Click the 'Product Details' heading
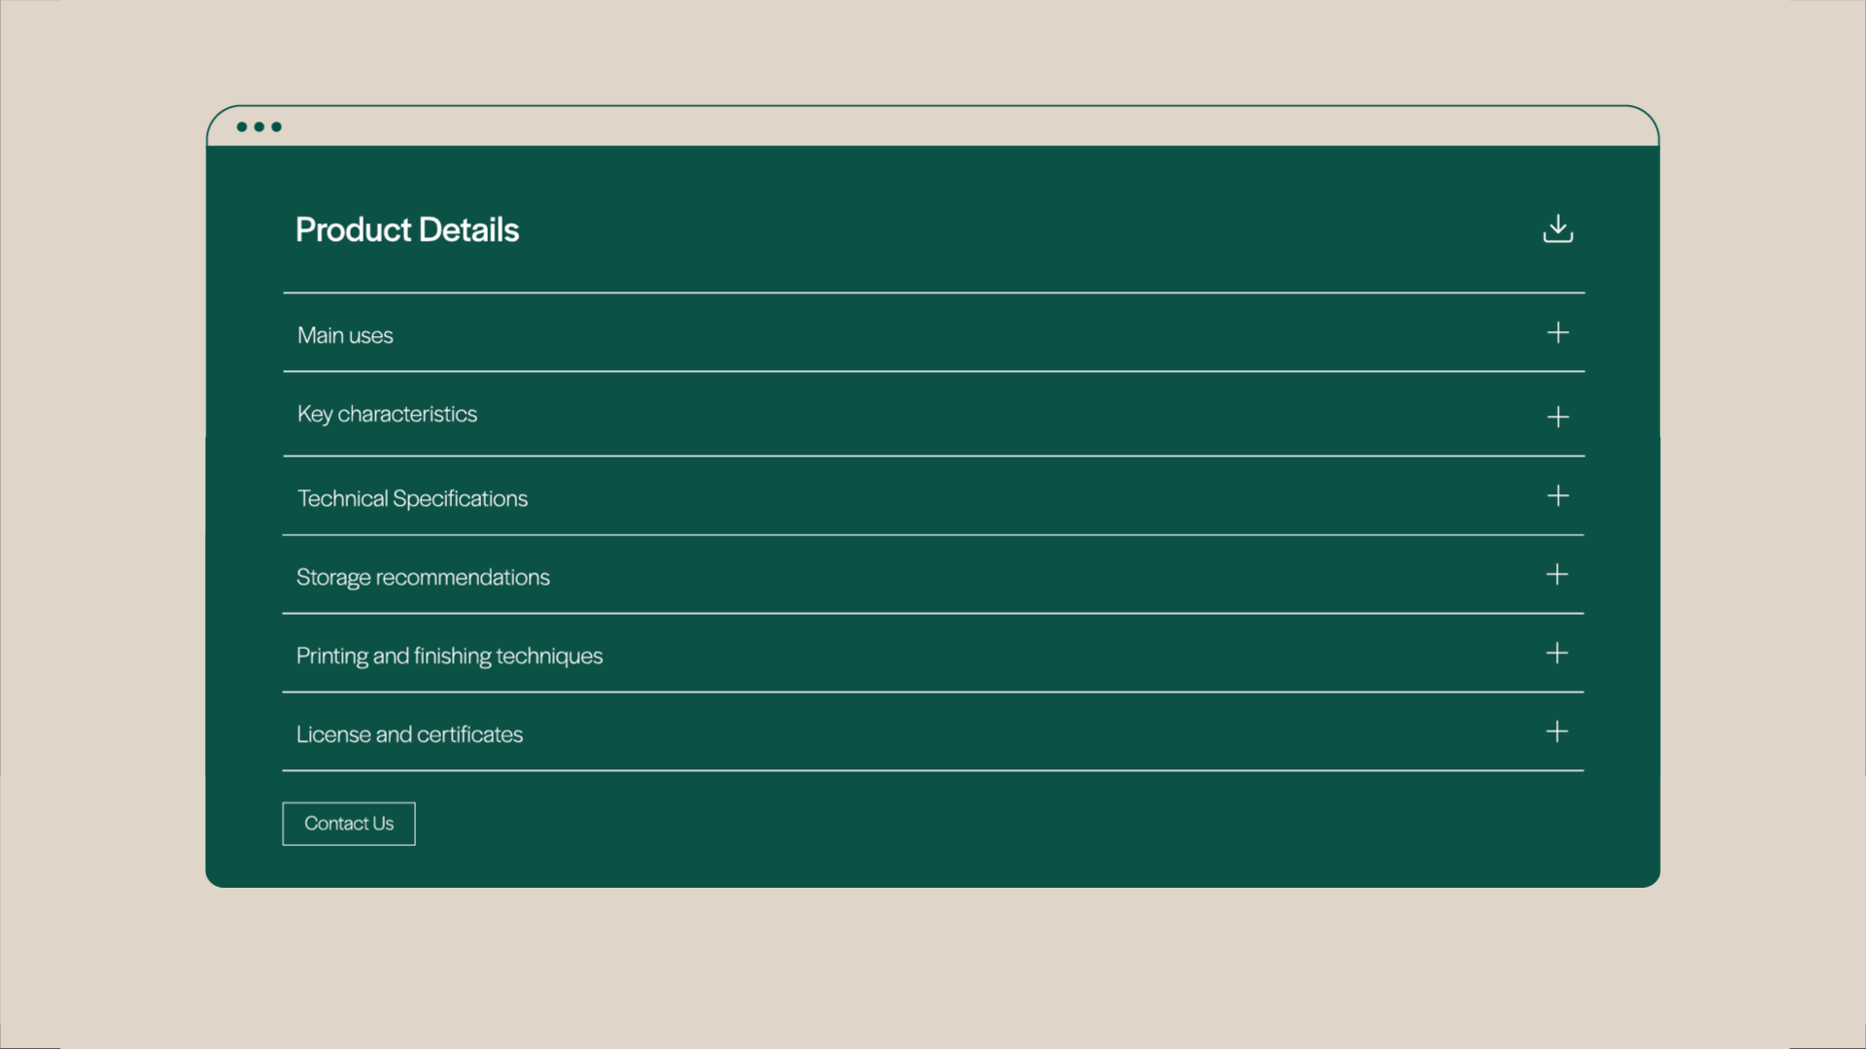This screenshot has width=1866, height=1049. 407,230
